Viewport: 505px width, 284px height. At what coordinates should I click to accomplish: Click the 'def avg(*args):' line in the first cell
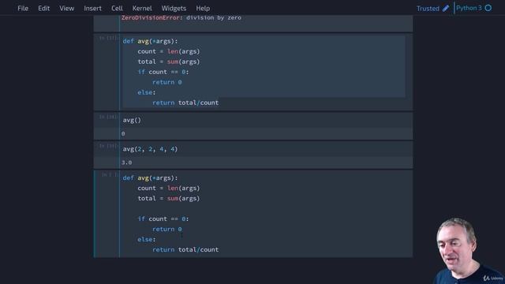(x=150, y=41)
